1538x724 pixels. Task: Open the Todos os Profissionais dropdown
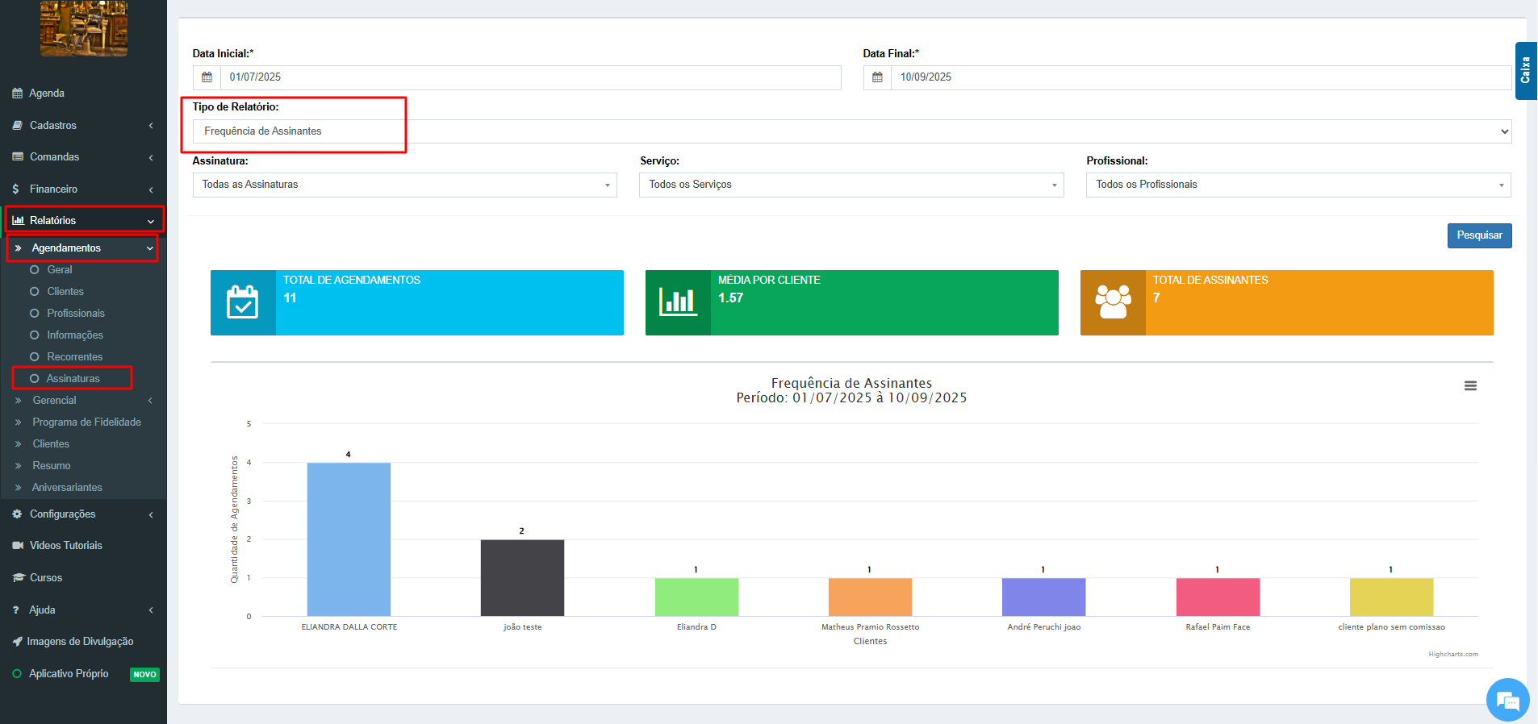(x=1298, y=185)
